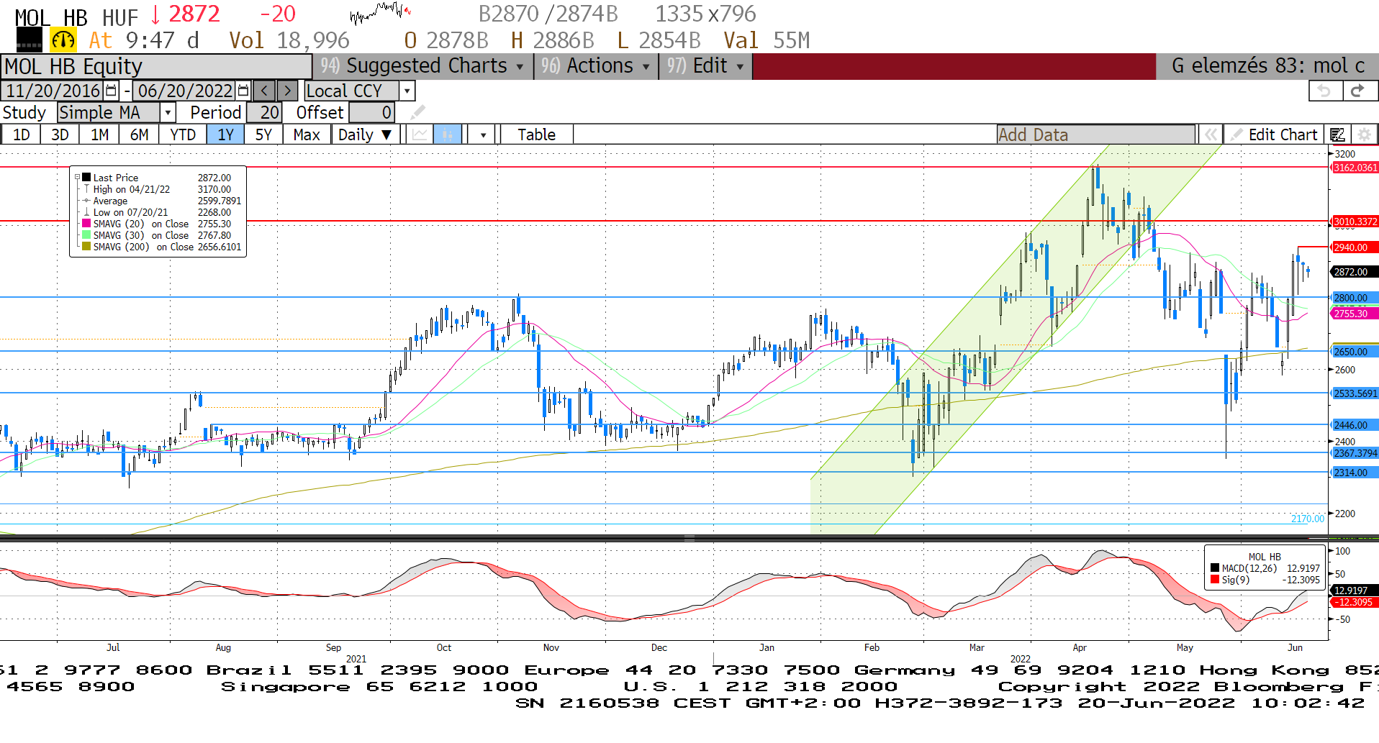
Task: Click the red Sig(9) legend swatch
Action: point(1215,580)
